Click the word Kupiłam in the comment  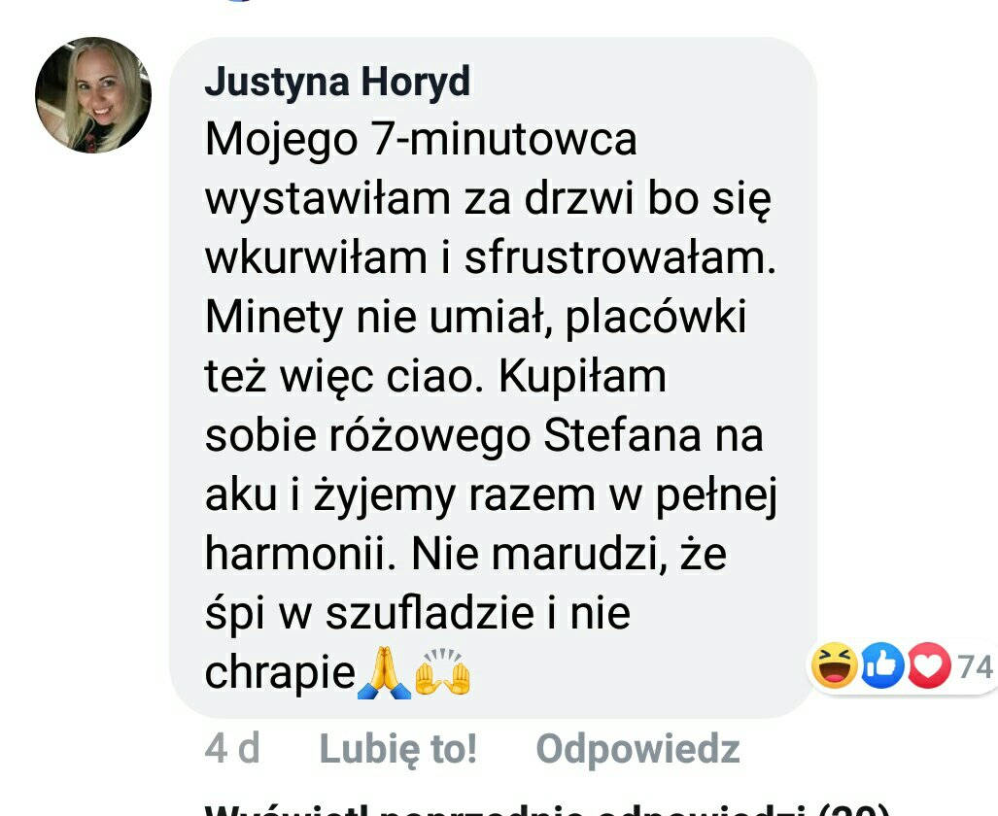pos(582,378)
